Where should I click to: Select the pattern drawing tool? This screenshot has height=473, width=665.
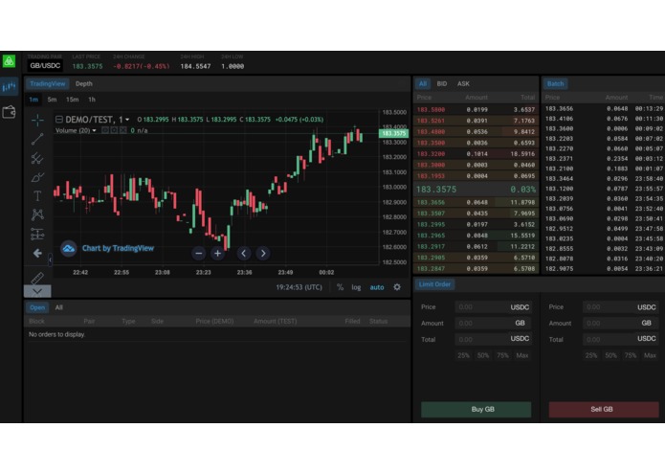tap(37, 214)
